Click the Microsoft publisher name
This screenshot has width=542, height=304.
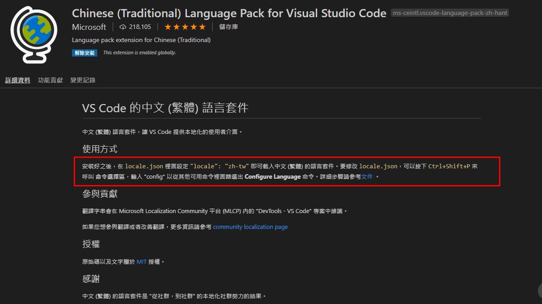point(89,27)
